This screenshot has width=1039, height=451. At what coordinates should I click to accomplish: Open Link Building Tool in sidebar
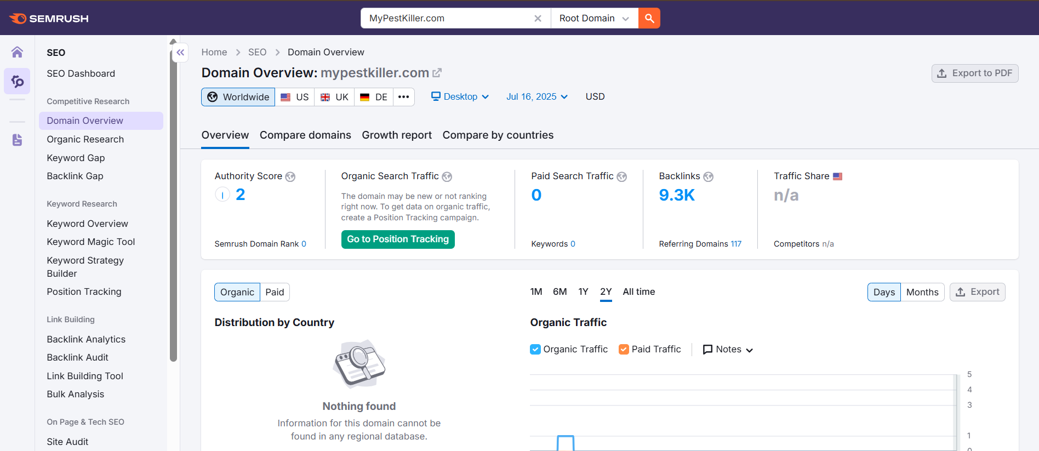(85, 376)
